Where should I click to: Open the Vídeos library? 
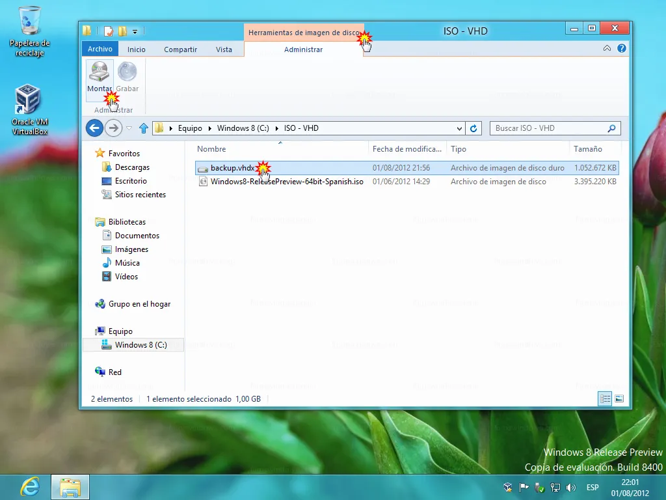click(126, 276)
